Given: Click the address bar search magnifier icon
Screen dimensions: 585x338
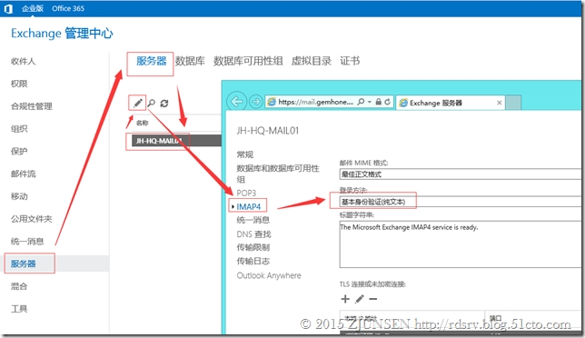Looking at the screenshot, I should (x=361, y=102).
